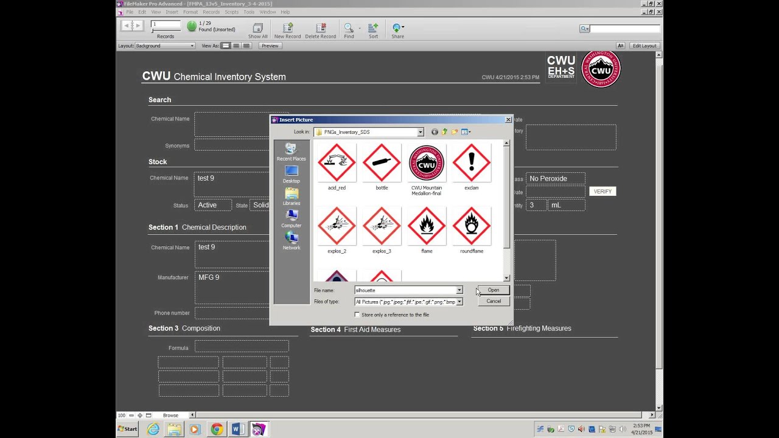Click the Preview button
Image resolution: width=779 pixels, height=438 pixels.
[270, 46]
